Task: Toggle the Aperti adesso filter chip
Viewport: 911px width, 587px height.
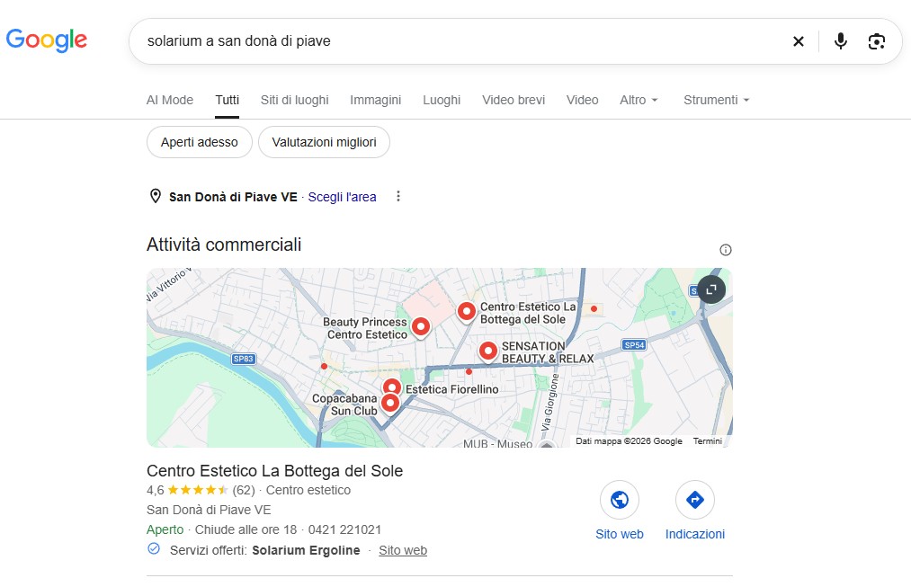Action: (x=200, y=142)
